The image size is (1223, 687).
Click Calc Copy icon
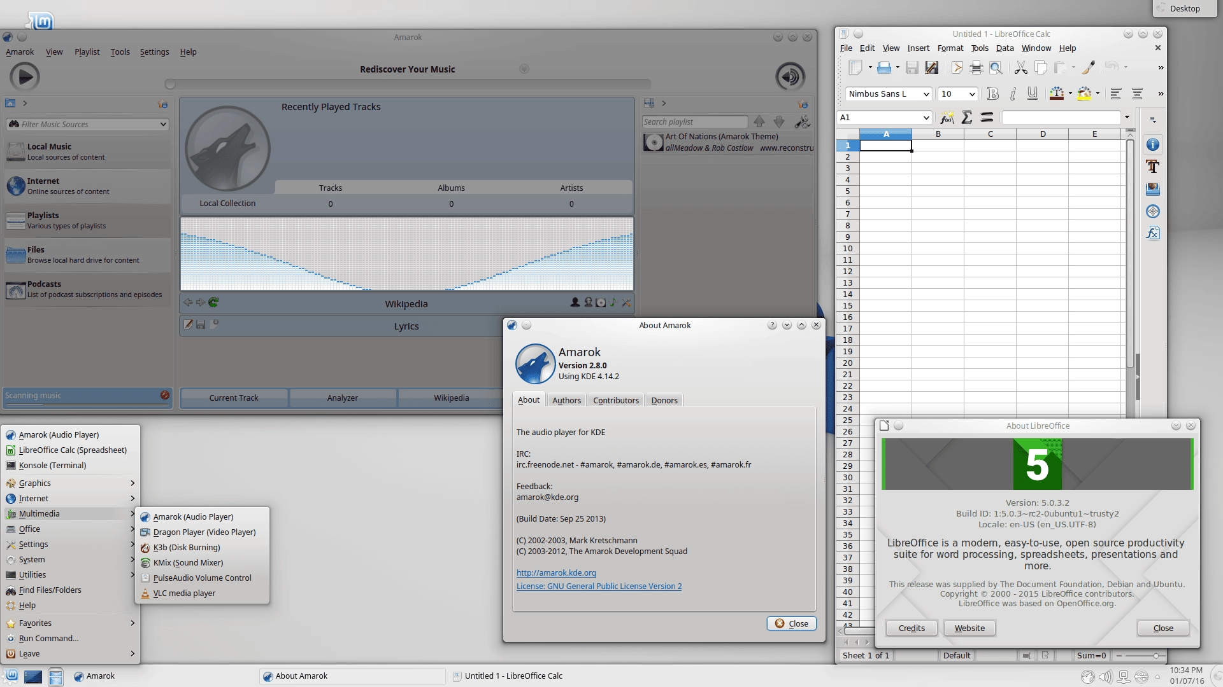coord(1041,67)
